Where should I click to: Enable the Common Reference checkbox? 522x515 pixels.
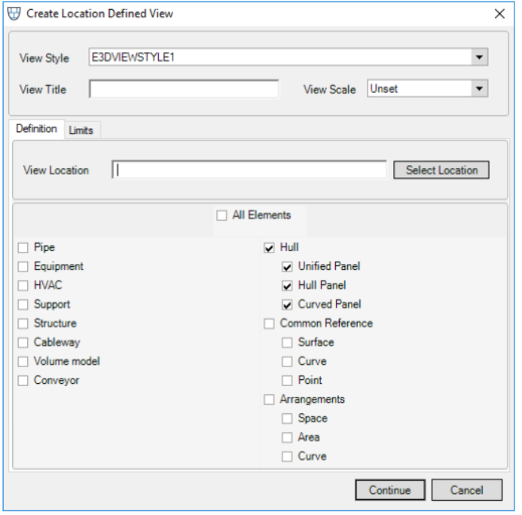(269, 323)
